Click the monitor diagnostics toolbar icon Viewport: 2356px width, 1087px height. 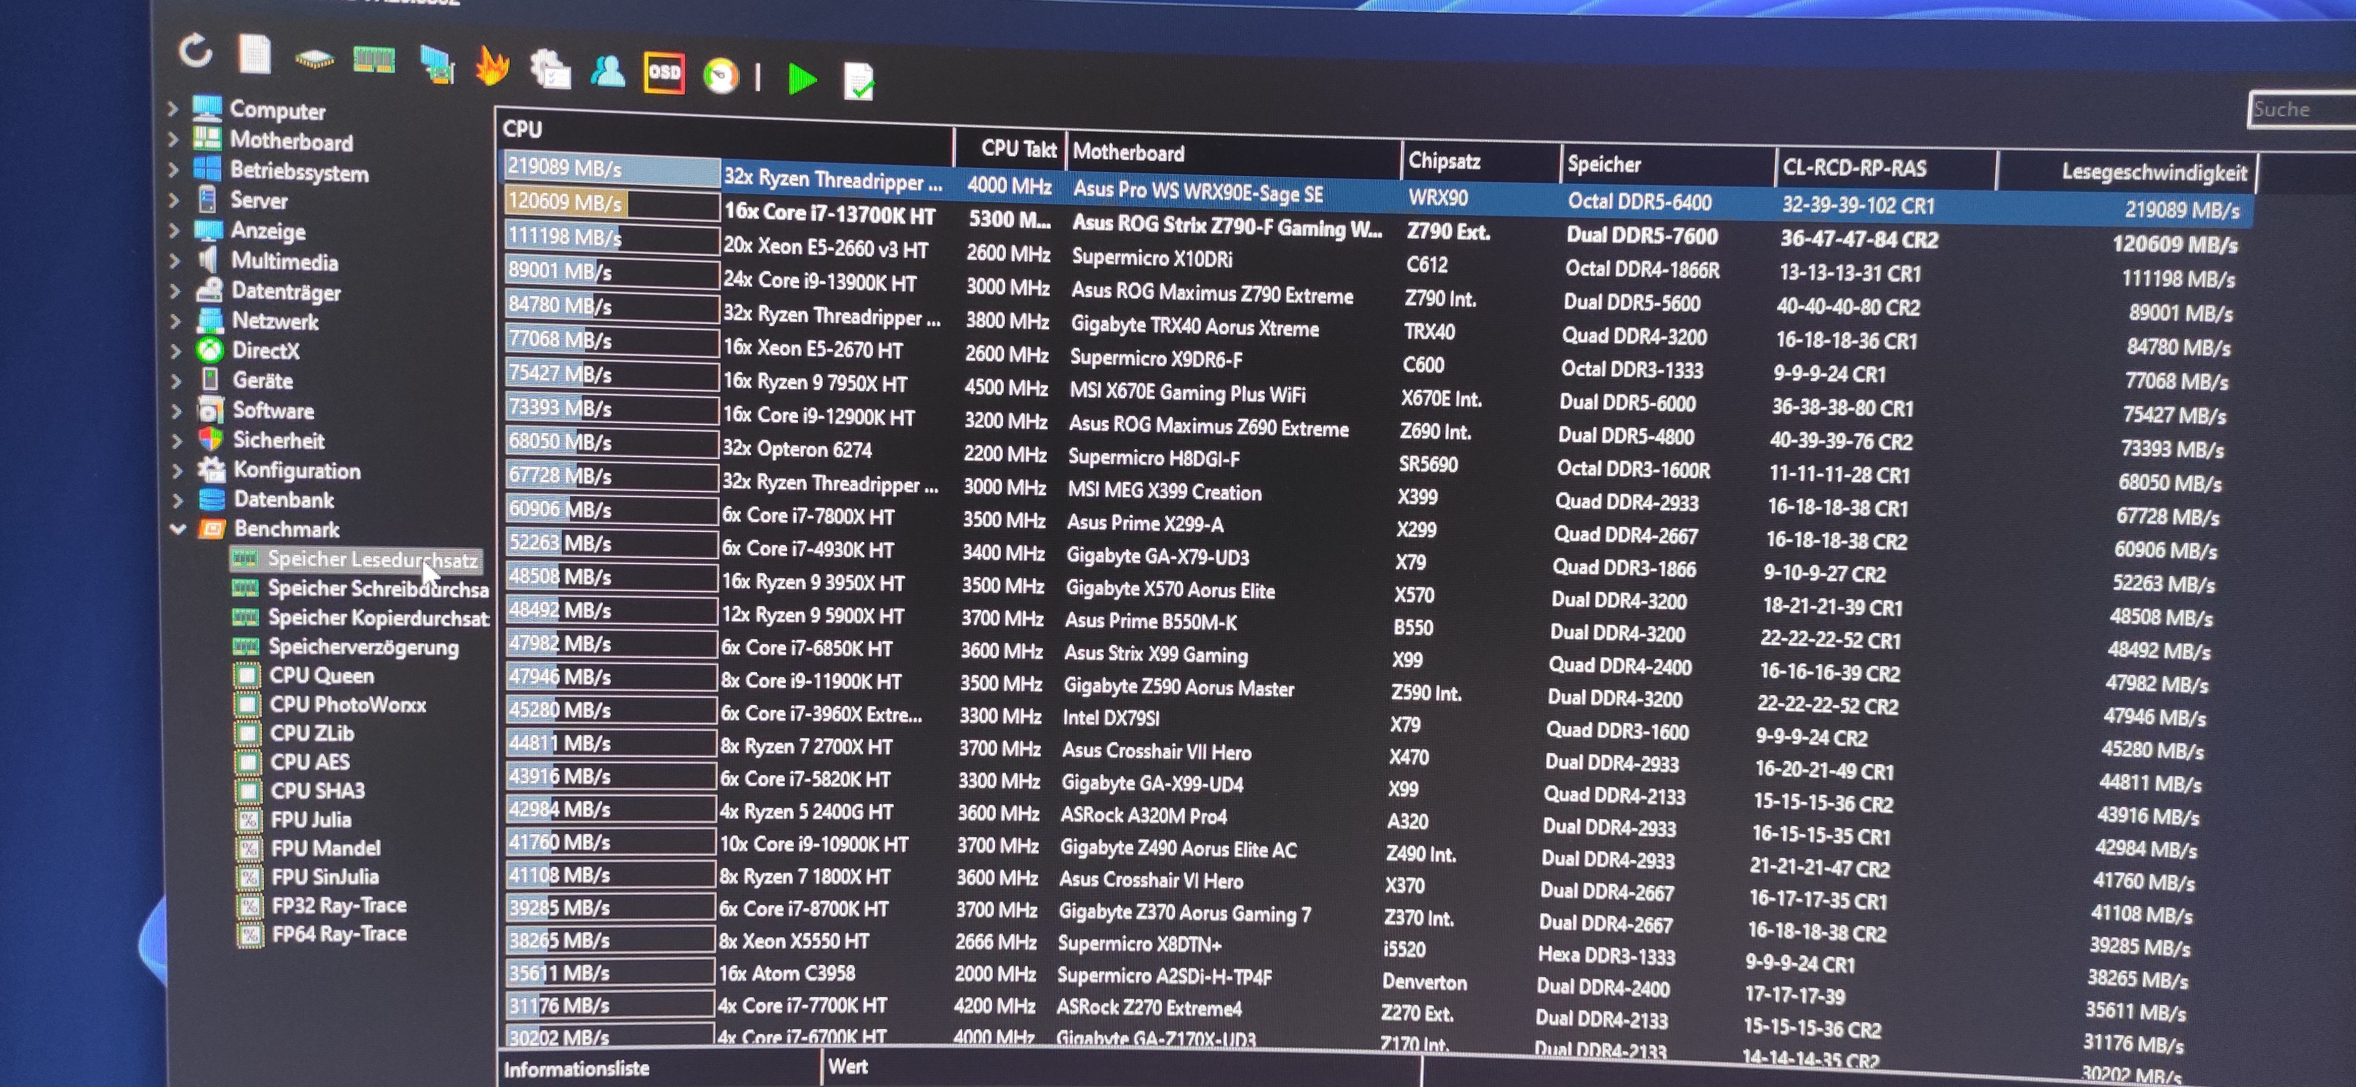coord(436,65)
